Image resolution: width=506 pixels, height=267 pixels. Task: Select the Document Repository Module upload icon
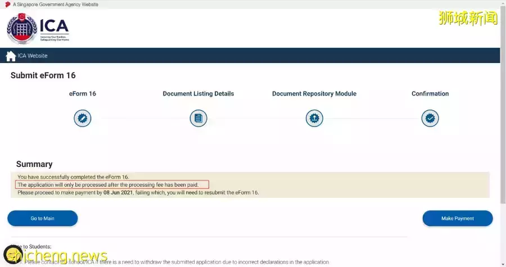314,119
